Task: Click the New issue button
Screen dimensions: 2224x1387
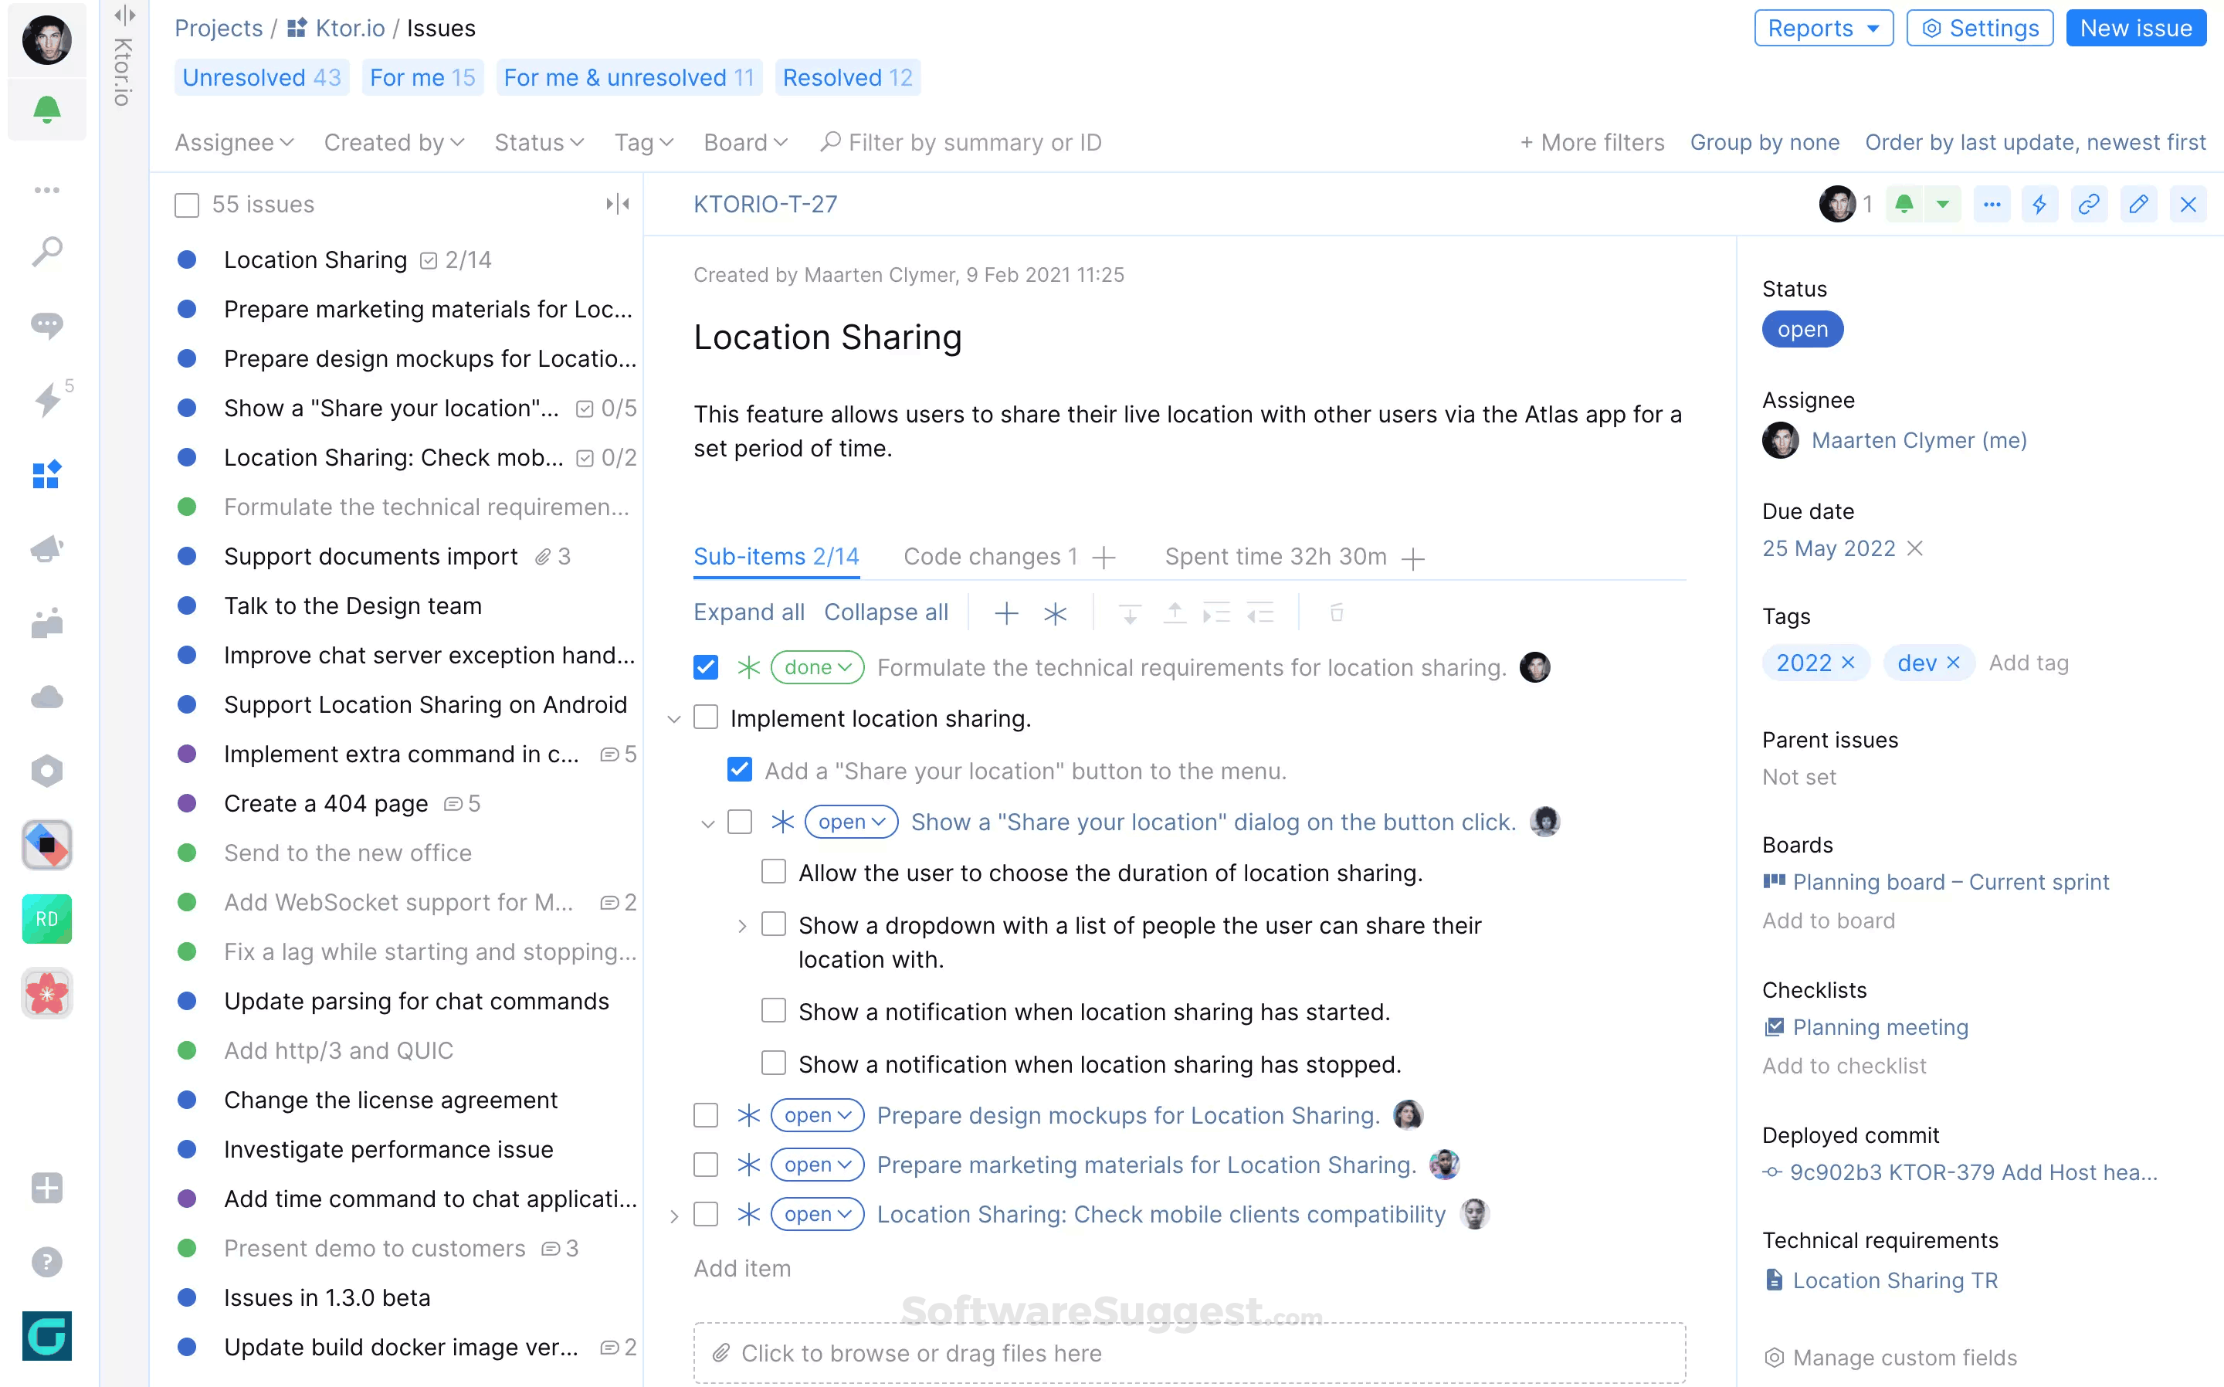Action: (2134, 29)
